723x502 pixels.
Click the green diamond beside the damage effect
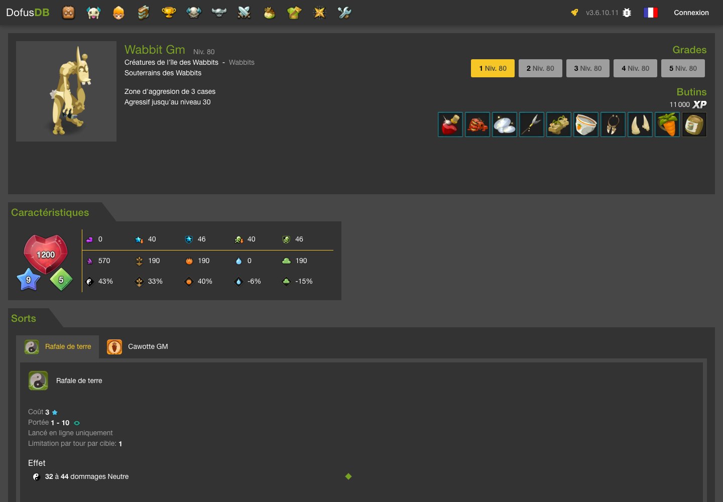[348, 476]
